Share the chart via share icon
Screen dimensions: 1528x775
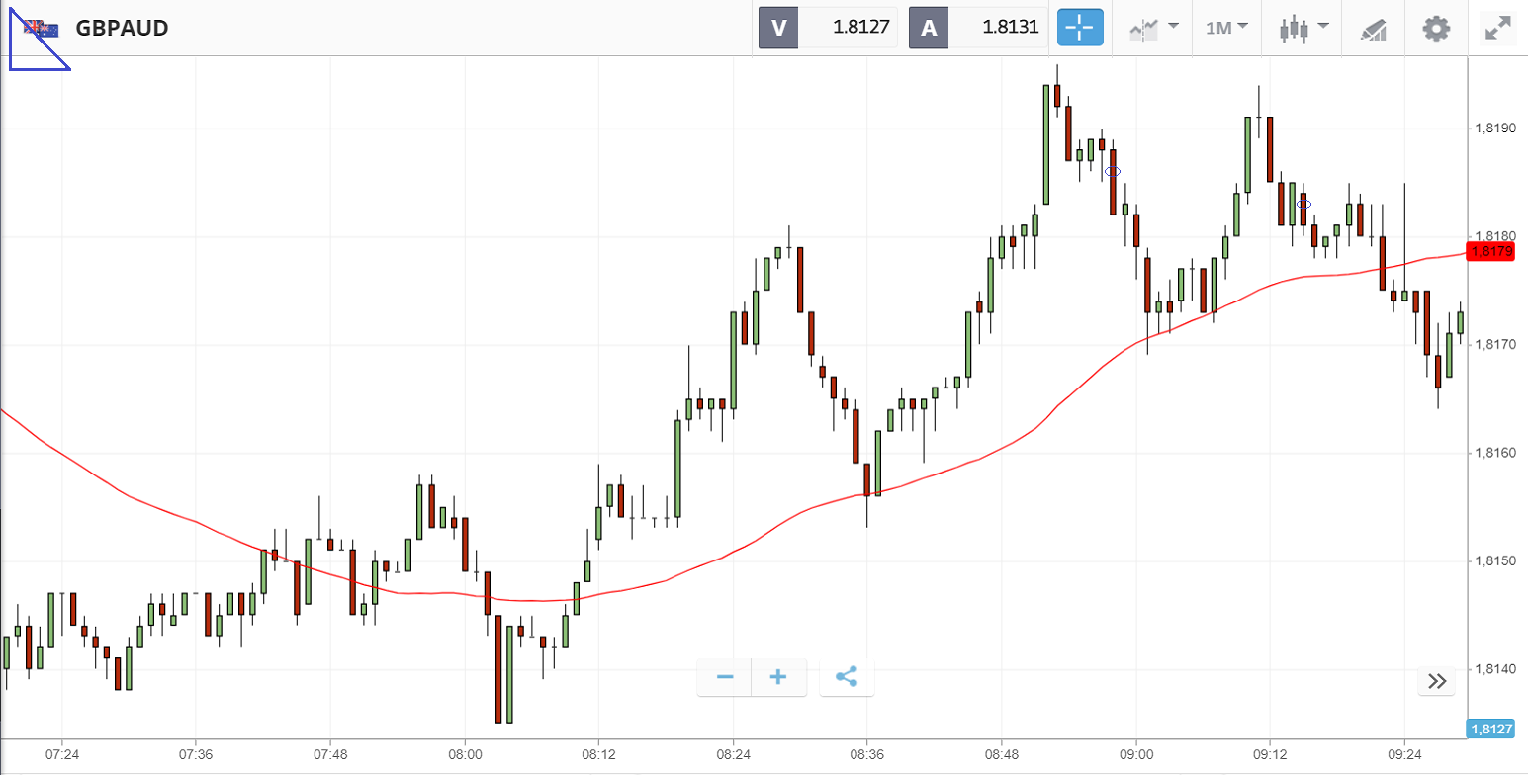coord(847,677)
